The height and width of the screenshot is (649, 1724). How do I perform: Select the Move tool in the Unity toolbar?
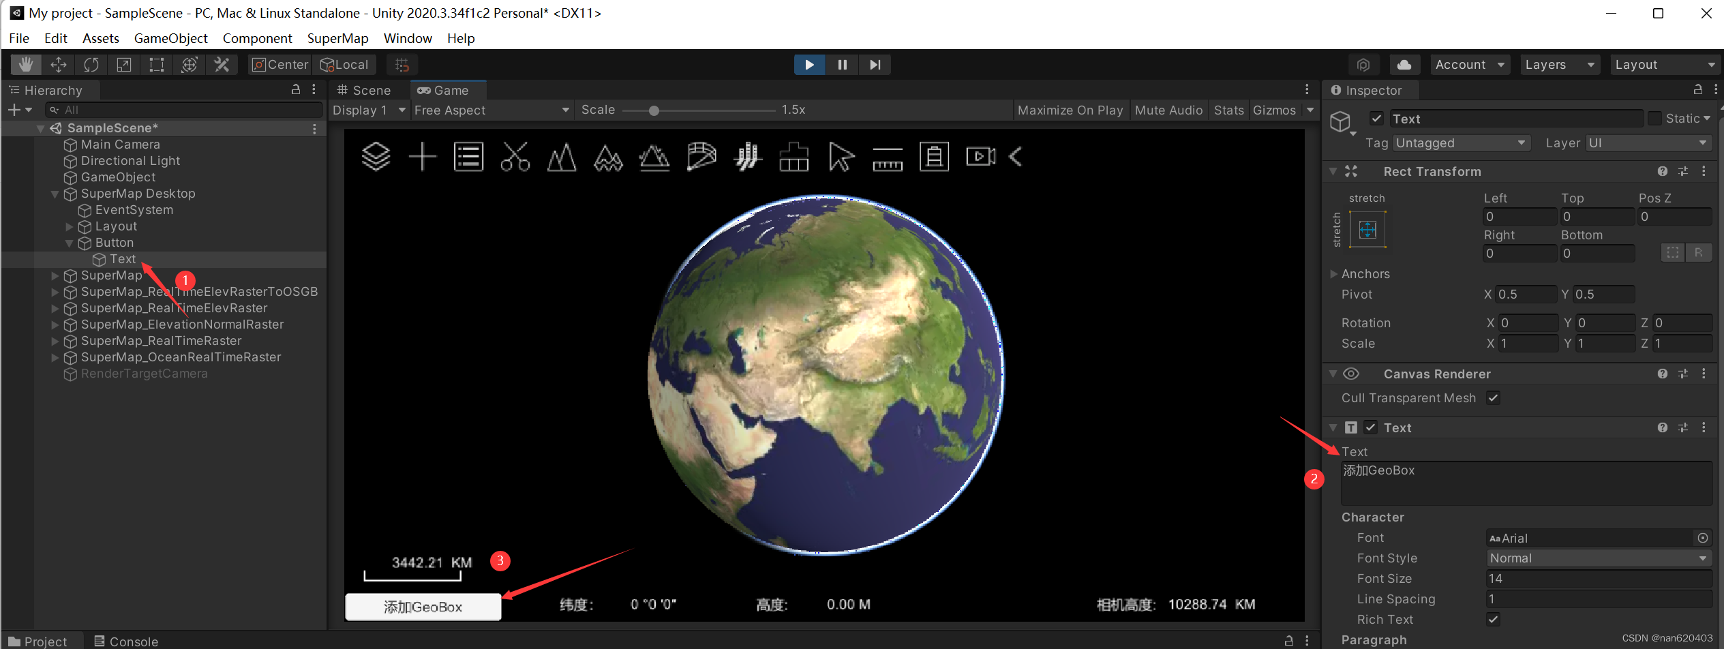pos(59,64)
